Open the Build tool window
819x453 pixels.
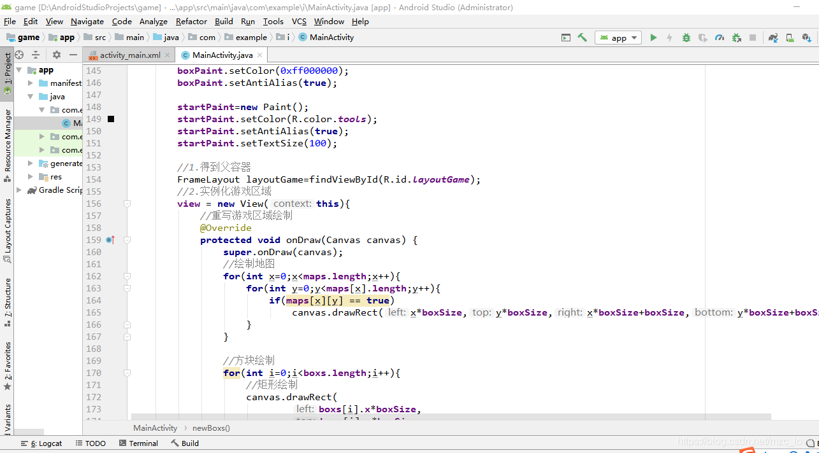[185, 443]
